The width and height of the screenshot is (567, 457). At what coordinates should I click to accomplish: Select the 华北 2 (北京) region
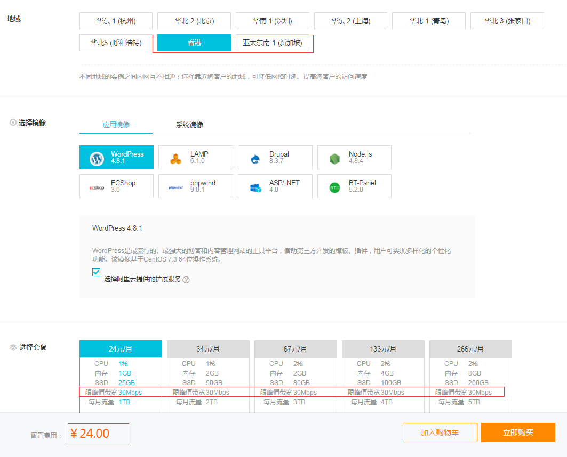click(194, 21)
